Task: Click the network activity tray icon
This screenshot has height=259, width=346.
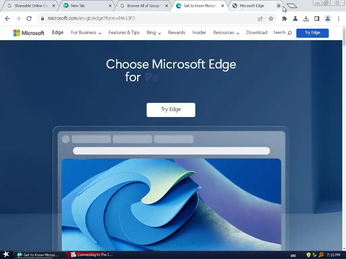Action: pos(315,255)
